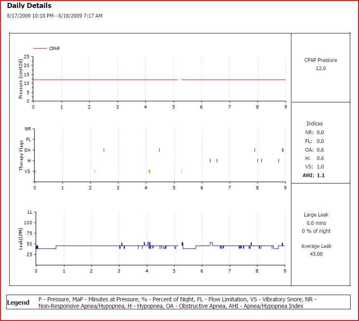This screenshot has height=321, width=359.
Task: Click the blue H event near hour 8.75
Action: tap(278, 160)
